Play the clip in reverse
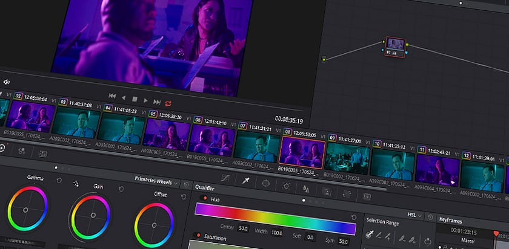 (x=124, y=97)
